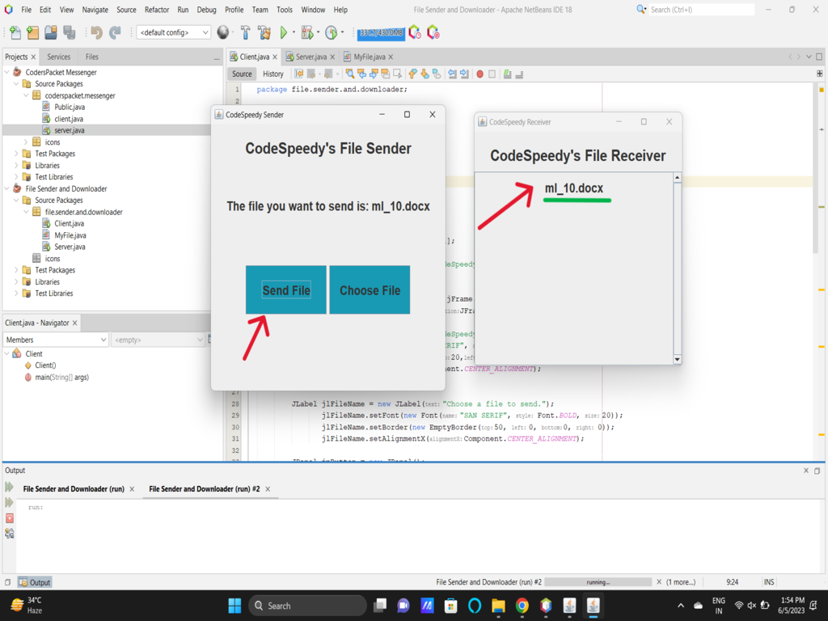This screenshot has width=828, height=621.
Task: Click the Output button in status bar
Action: click(35, 582)
